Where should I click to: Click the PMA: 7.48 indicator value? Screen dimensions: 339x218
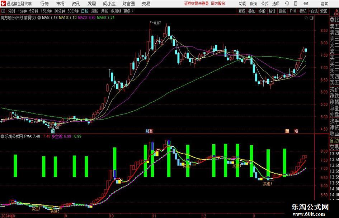tap(32, 136)
